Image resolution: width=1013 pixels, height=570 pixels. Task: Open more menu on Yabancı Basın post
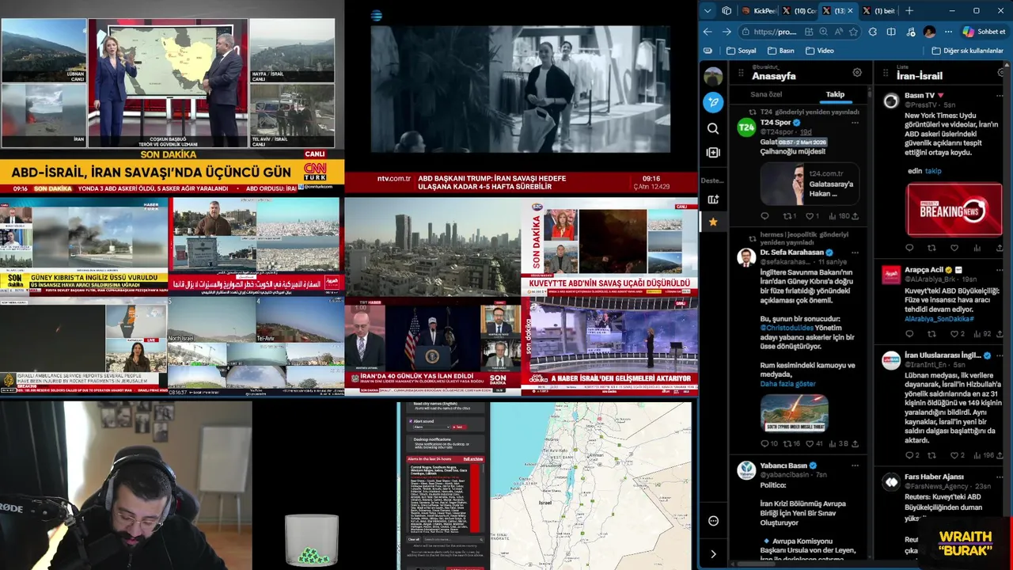coord(855,466)
